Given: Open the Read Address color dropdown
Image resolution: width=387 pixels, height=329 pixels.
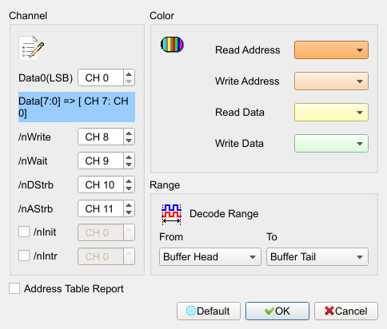Looking at the screenshot, I should pos(331,50).
